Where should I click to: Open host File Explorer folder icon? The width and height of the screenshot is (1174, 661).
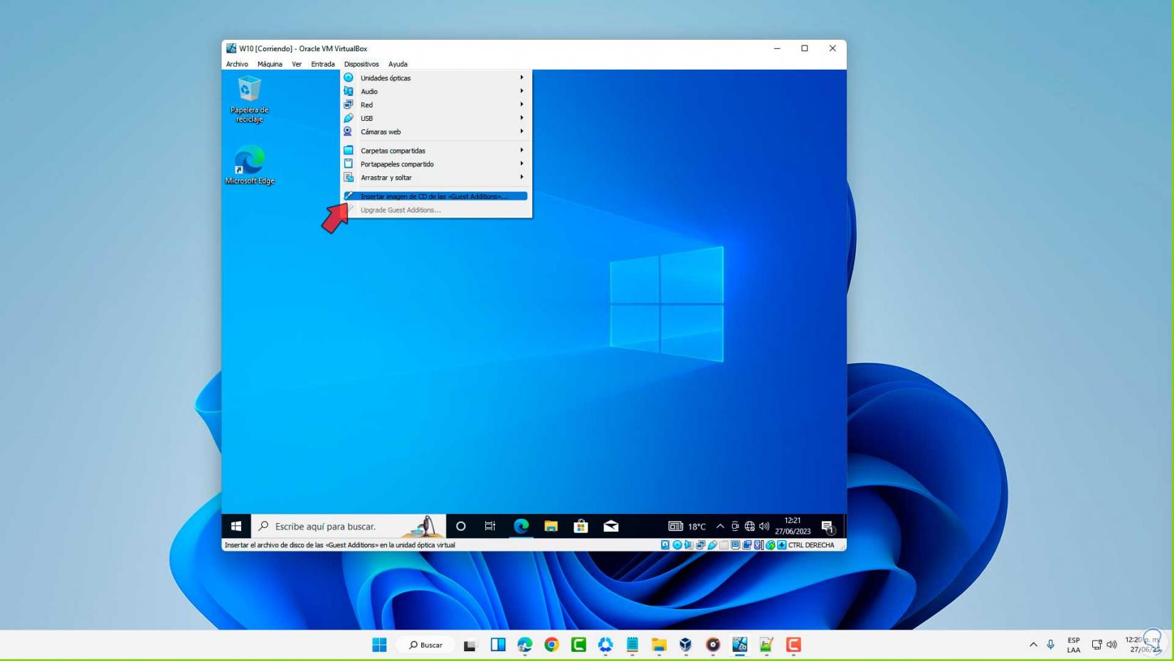pos(659,645)
